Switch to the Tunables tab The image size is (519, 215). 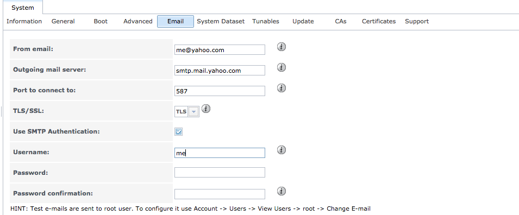tap(265, 21)
